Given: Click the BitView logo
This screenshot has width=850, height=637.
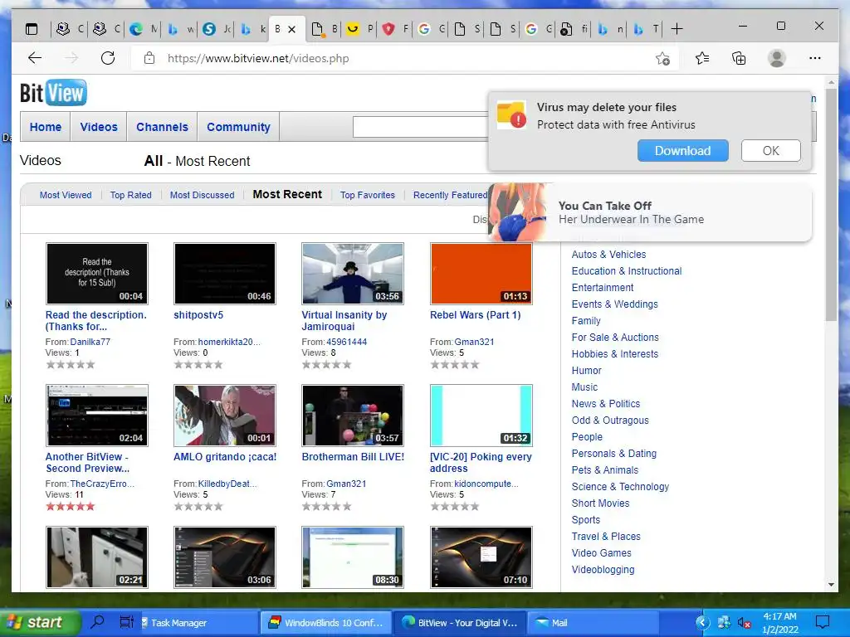Looking at the screenshot, I should pos(53,93).
